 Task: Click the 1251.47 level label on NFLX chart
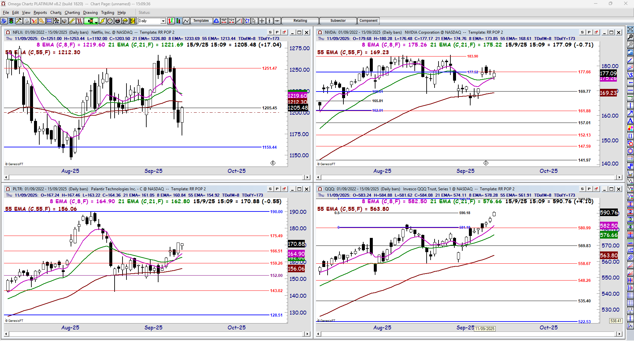click(269, 68)
